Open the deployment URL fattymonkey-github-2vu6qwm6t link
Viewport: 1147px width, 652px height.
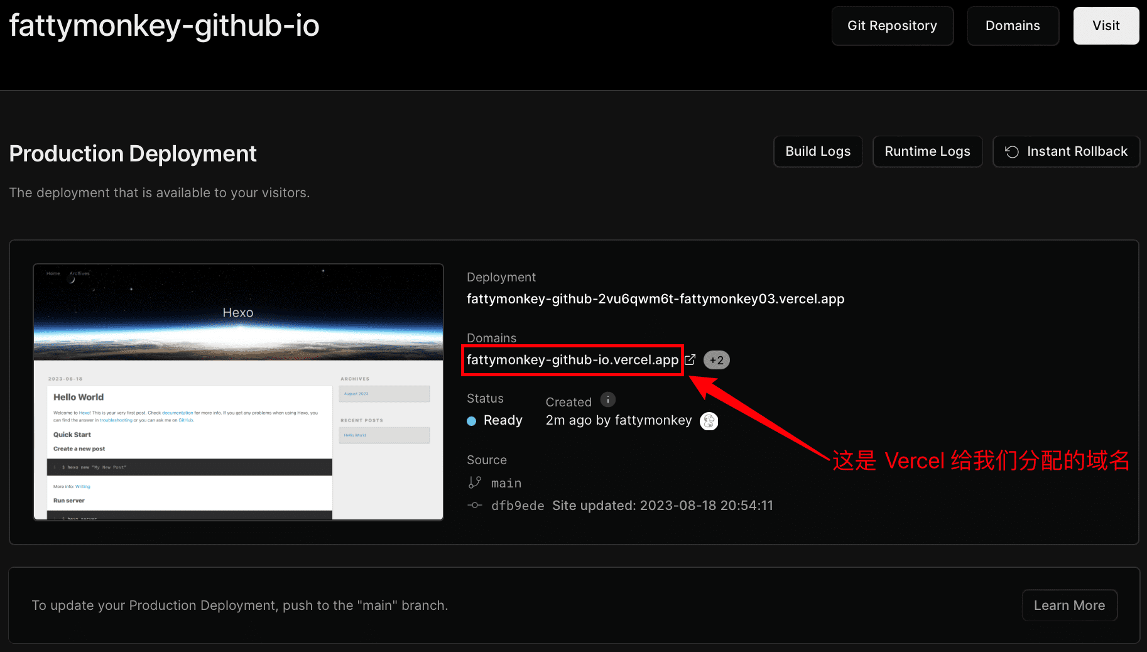coord(655,299)
